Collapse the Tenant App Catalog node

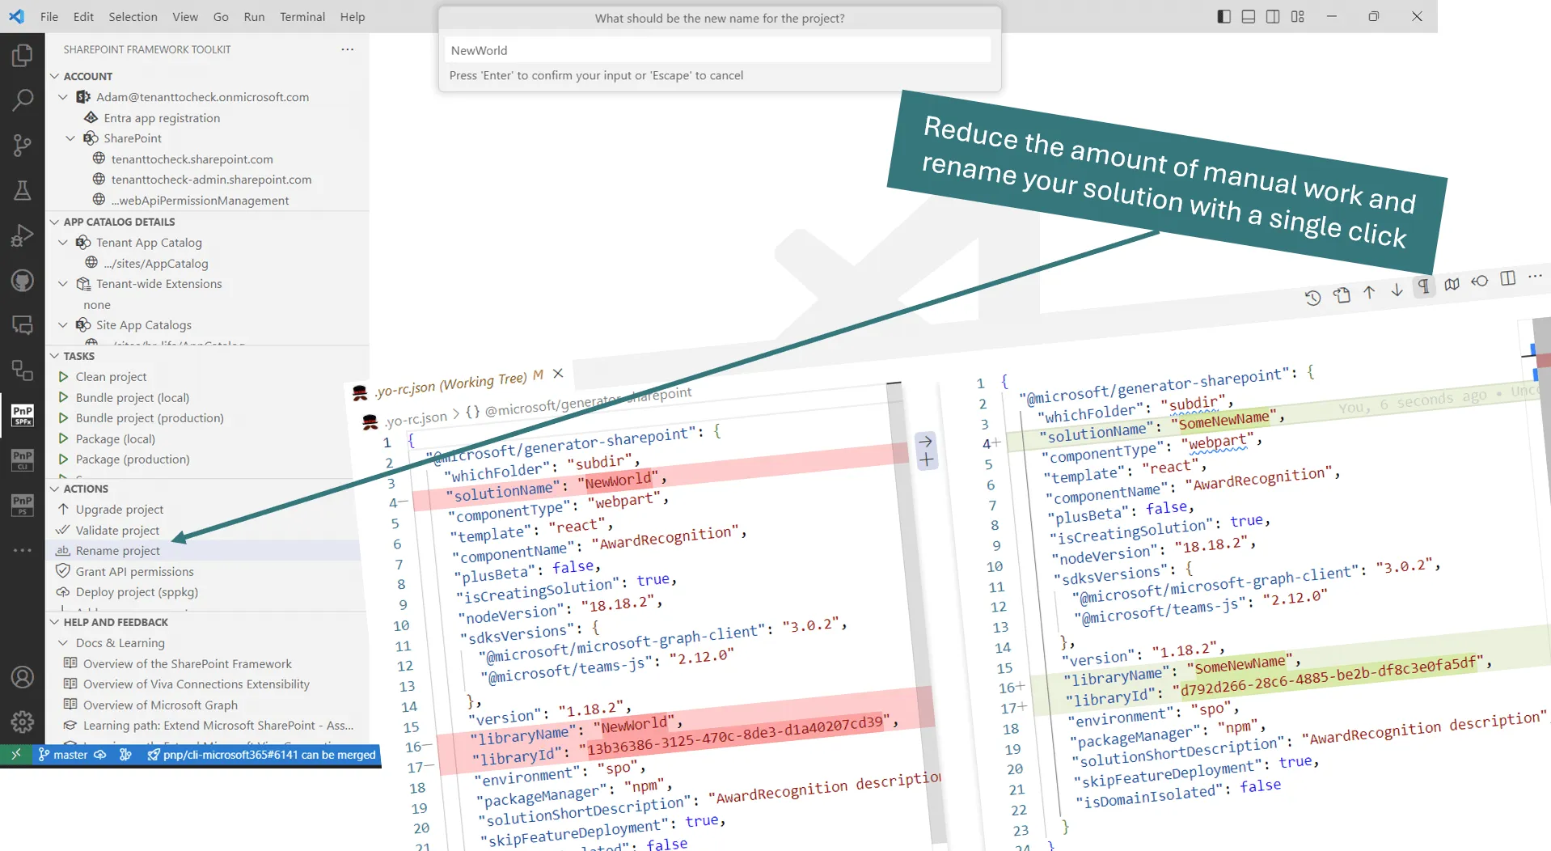[63, 243]
